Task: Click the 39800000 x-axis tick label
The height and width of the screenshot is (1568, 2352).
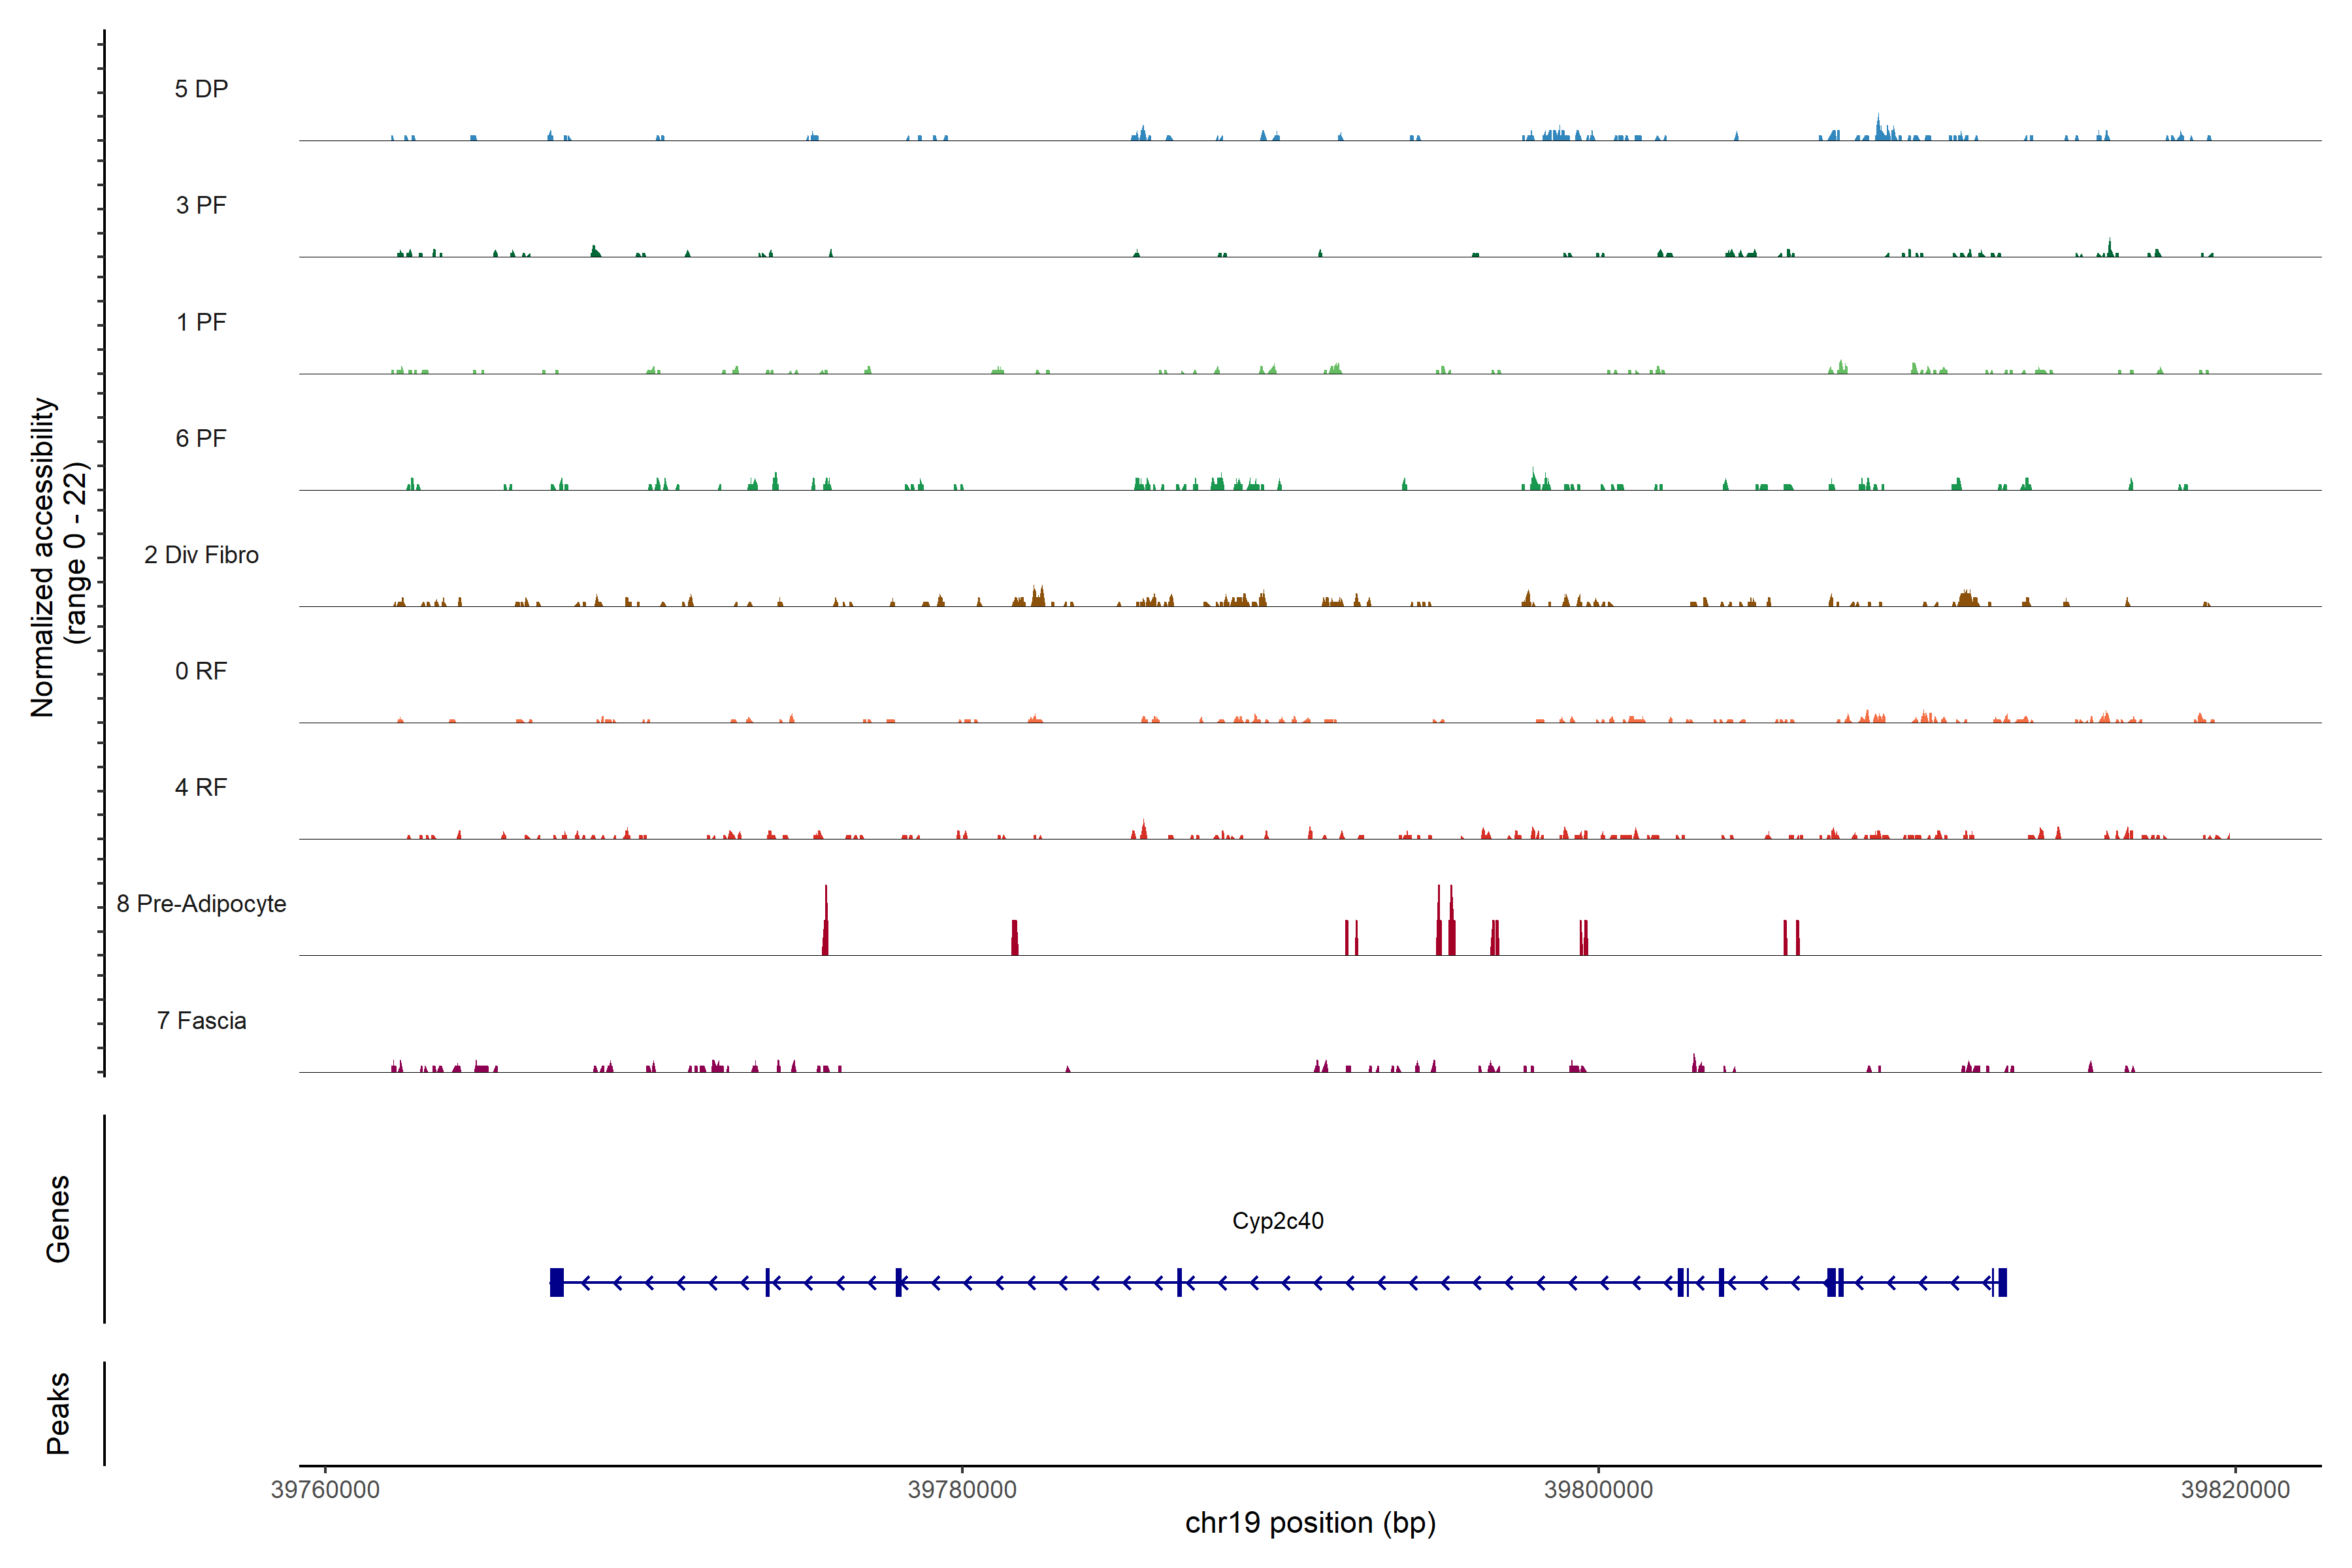Action: [x=1598, y=1489]
